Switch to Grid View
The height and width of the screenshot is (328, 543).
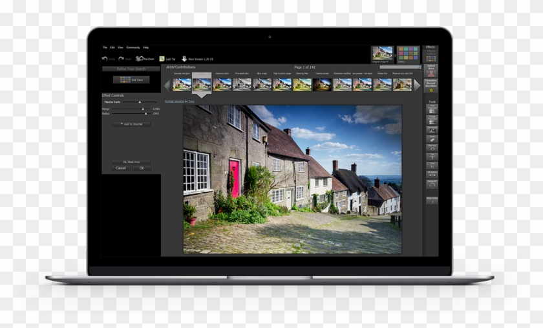(131, 80)
